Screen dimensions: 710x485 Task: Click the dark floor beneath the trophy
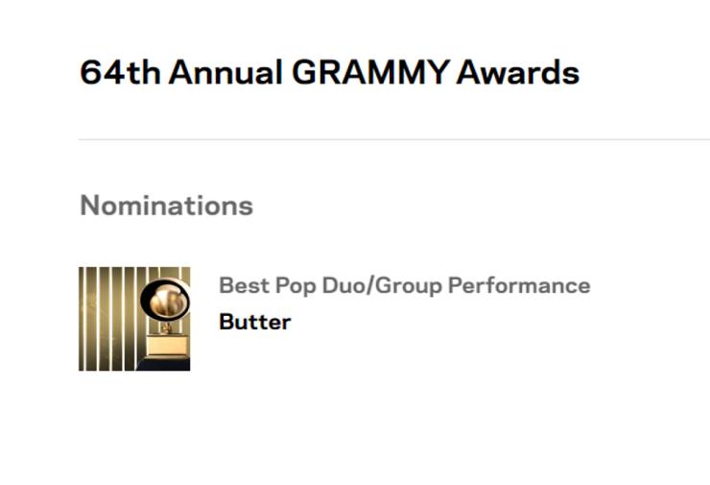[163, 364]
